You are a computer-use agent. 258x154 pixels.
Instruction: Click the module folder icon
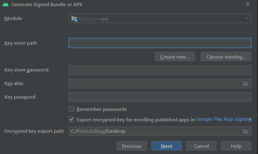[74, 19]
